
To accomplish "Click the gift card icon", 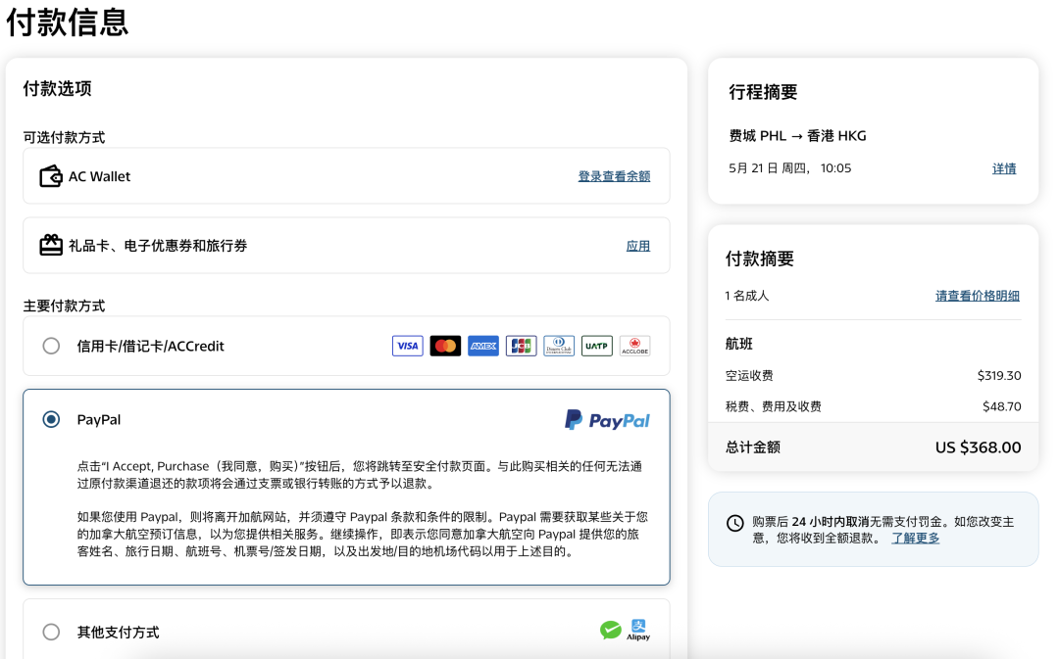I will pyautogui.click(x=51, y=246).
